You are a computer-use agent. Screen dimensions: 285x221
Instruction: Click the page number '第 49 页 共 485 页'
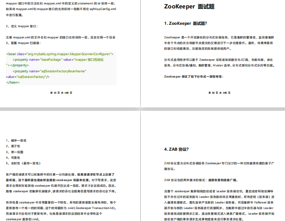click(61, 93)
